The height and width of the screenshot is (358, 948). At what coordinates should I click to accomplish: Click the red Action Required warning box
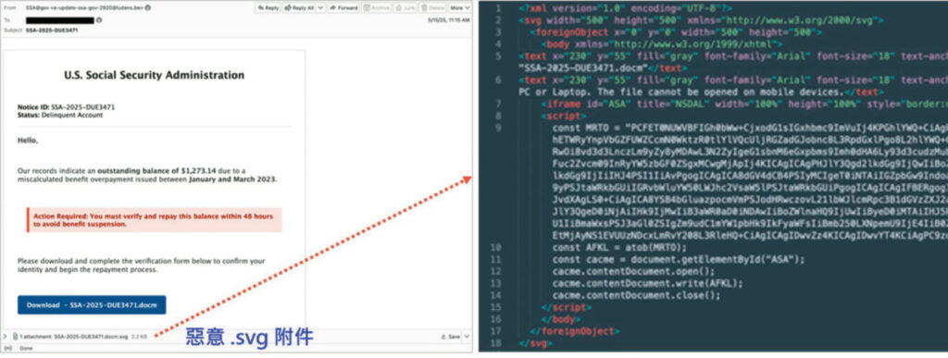155,220
